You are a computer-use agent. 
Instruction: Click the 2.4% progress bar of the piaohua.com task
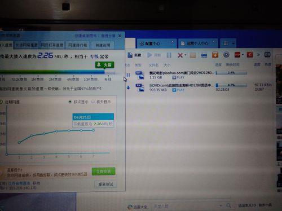pos(231,73)
